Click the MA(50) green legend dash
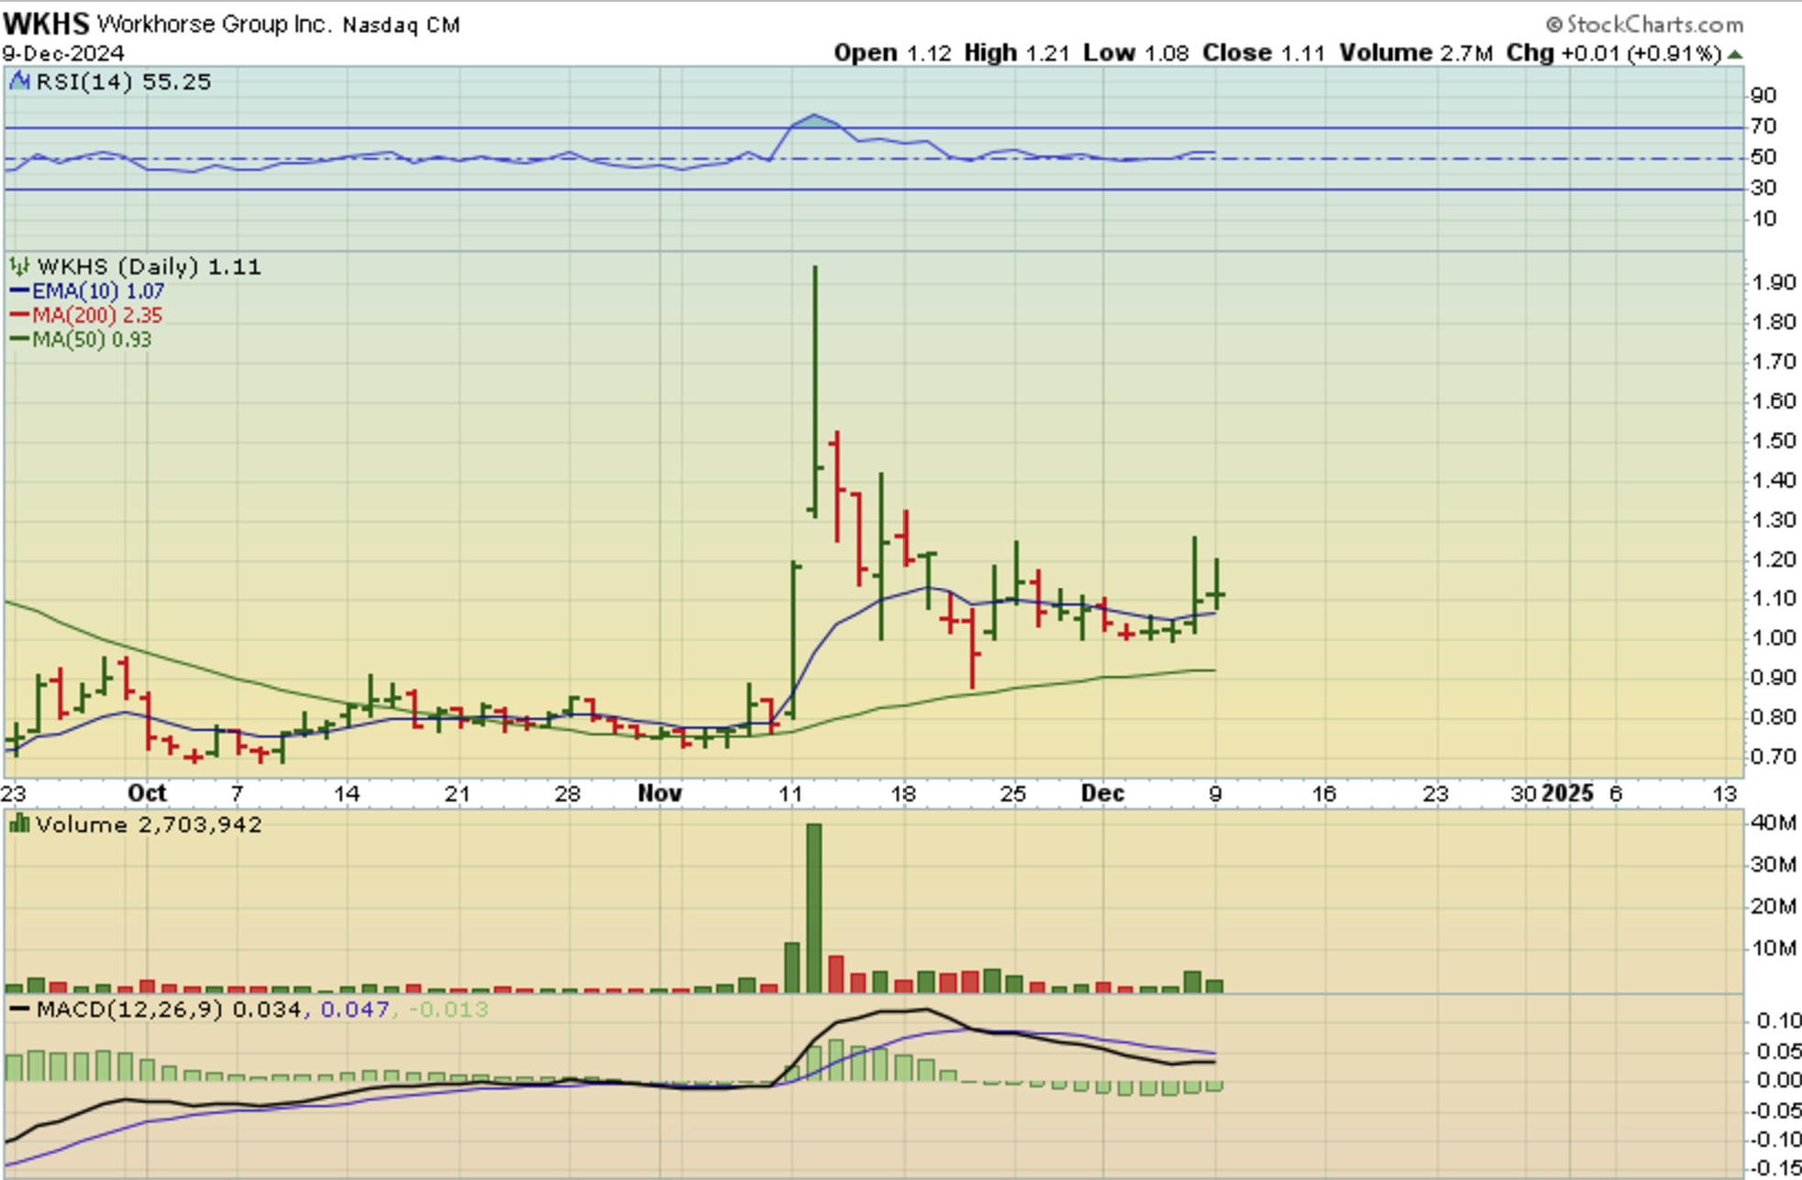 click(19, 339)
